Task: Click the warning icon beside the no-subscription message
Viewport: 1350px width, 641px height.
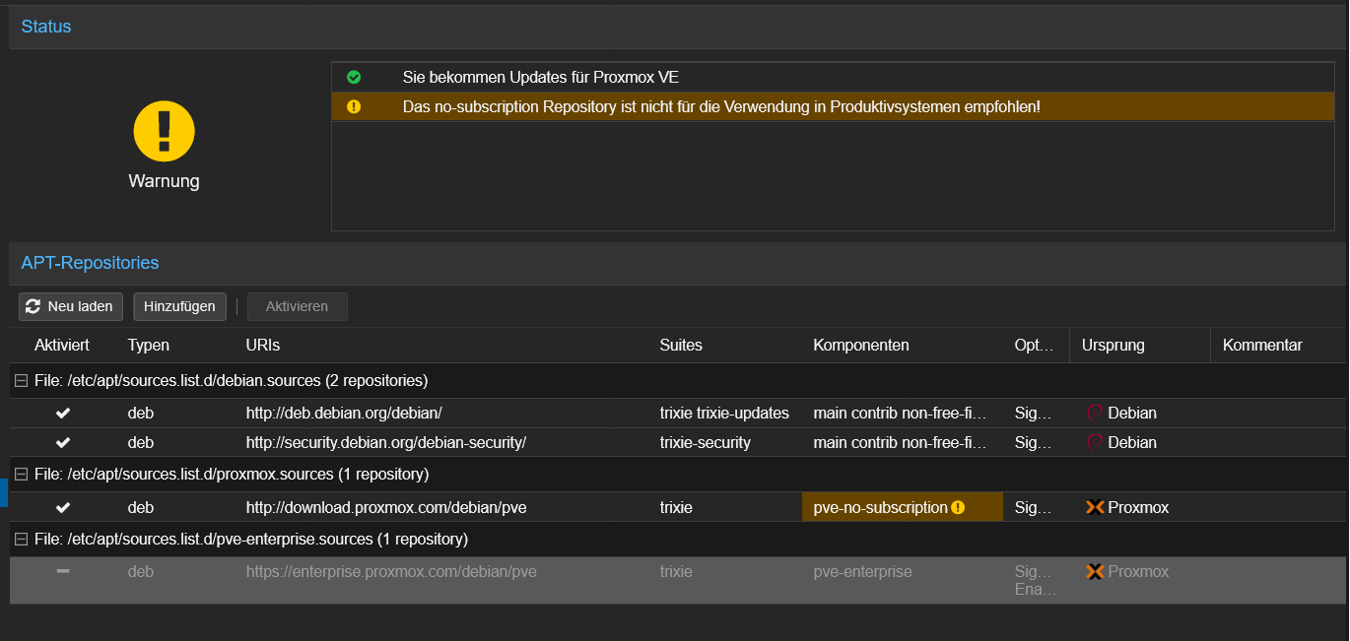Action: coord(354,106)
